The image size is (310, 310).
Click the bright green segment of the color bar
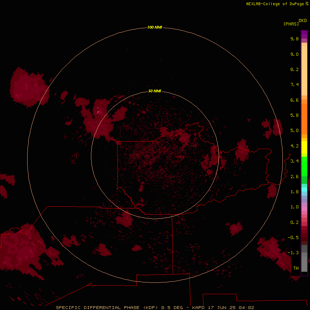[x=304, y=166]
